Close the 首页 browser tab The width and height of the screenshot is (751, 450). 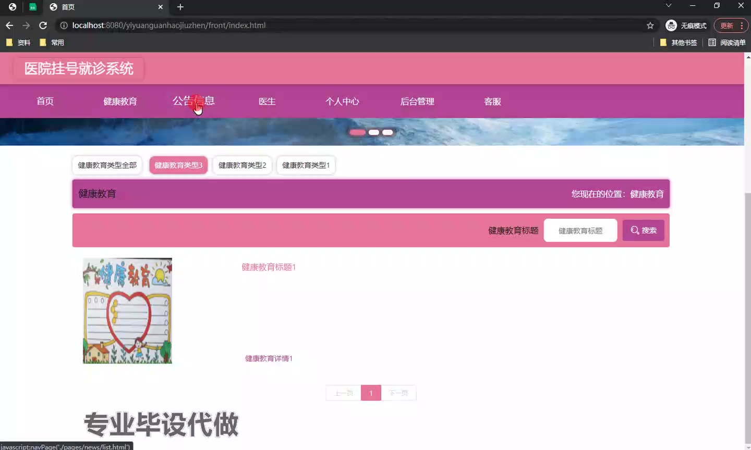(x=160, y=7)
